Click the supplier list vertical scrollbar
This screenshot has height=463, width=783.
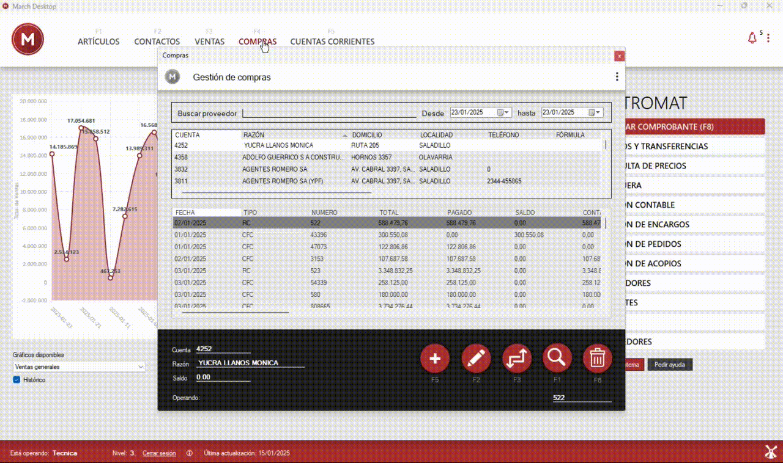pos(606,145)
